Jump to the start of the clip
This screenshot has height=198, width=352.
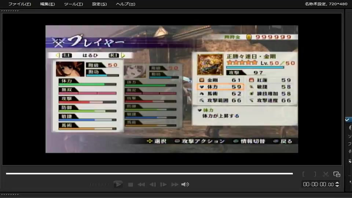(x=141, y=184)
